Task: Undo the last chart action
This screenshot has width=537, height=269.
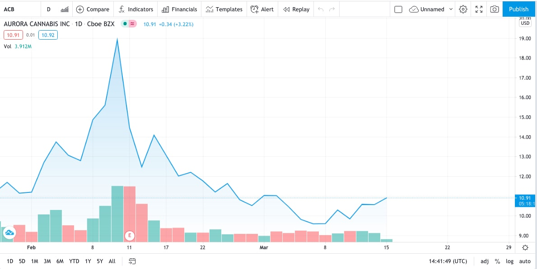Action: pyautogui.click(x=321, y=9)
